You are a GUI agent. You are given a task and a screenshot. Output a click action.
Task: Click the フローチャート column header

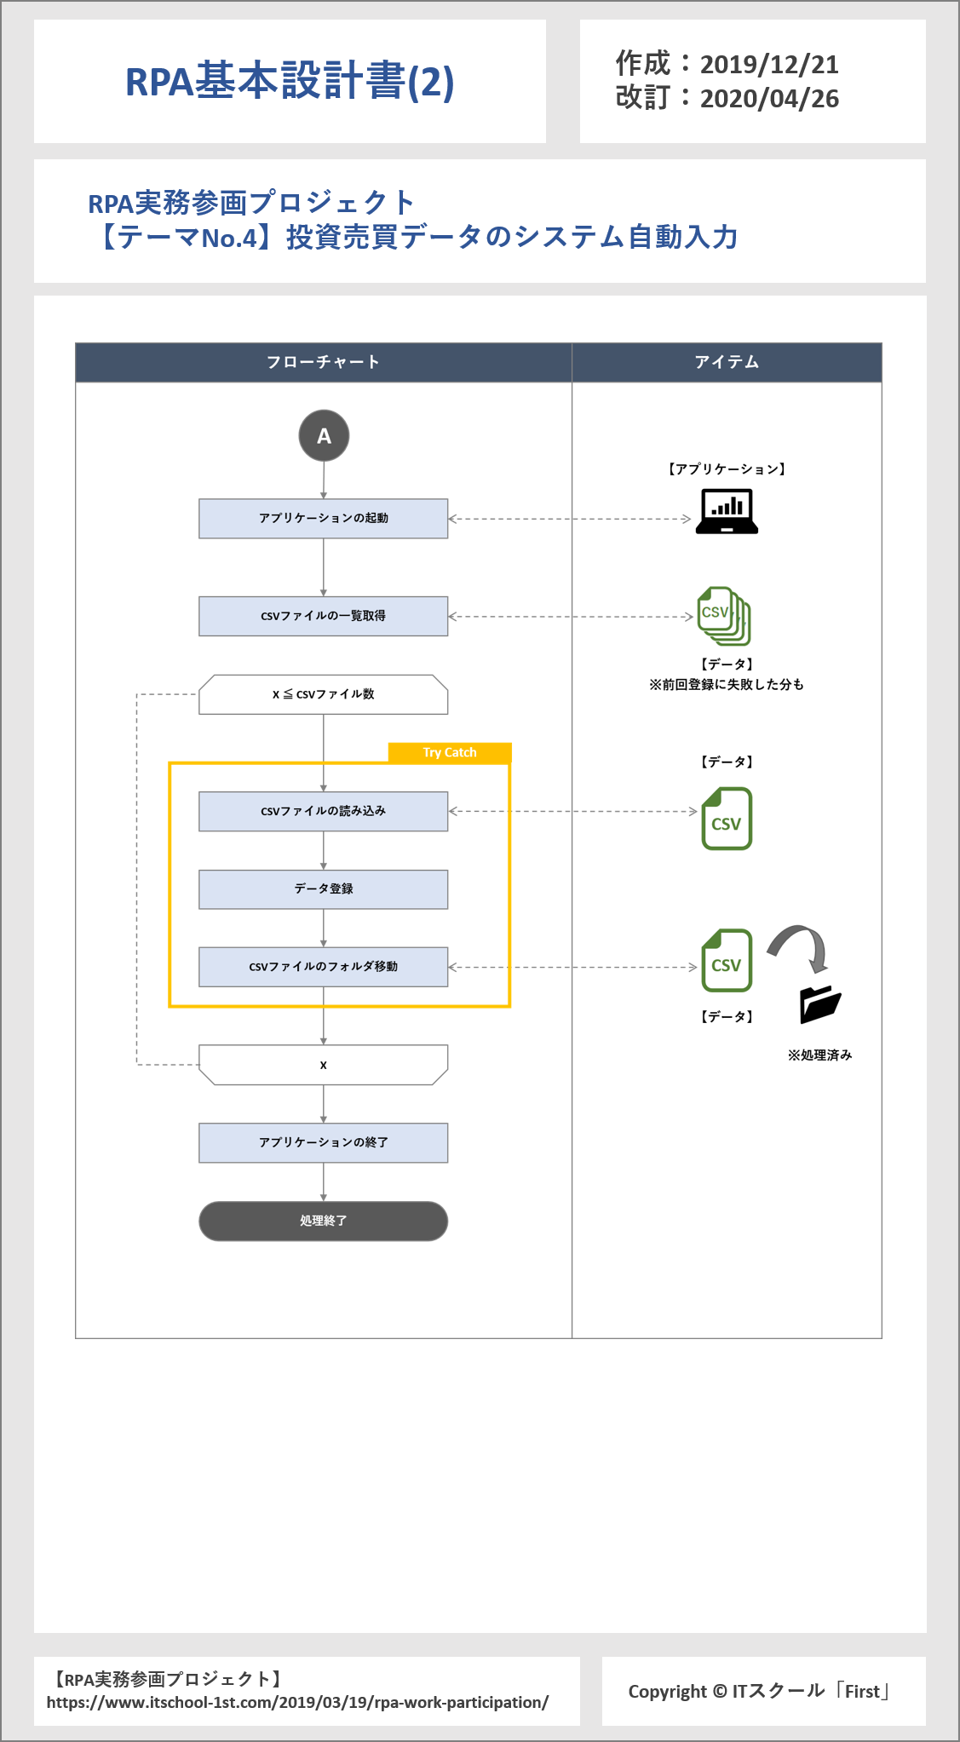324,362
